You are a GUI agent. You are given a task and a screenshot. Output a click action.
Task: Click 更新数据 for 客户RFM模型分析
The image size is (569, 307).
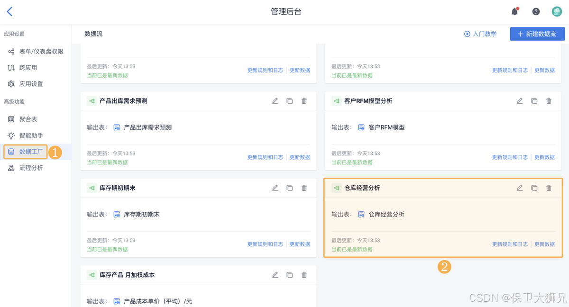pos(544,157)
